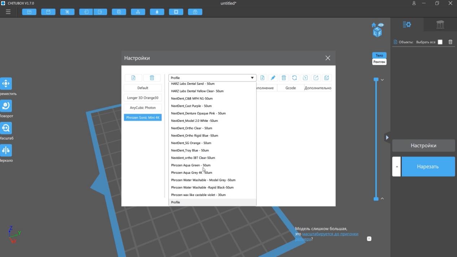Select the Rotate tool icon
This screenshot has width=457, height=257.
click(x=6, y=106)
